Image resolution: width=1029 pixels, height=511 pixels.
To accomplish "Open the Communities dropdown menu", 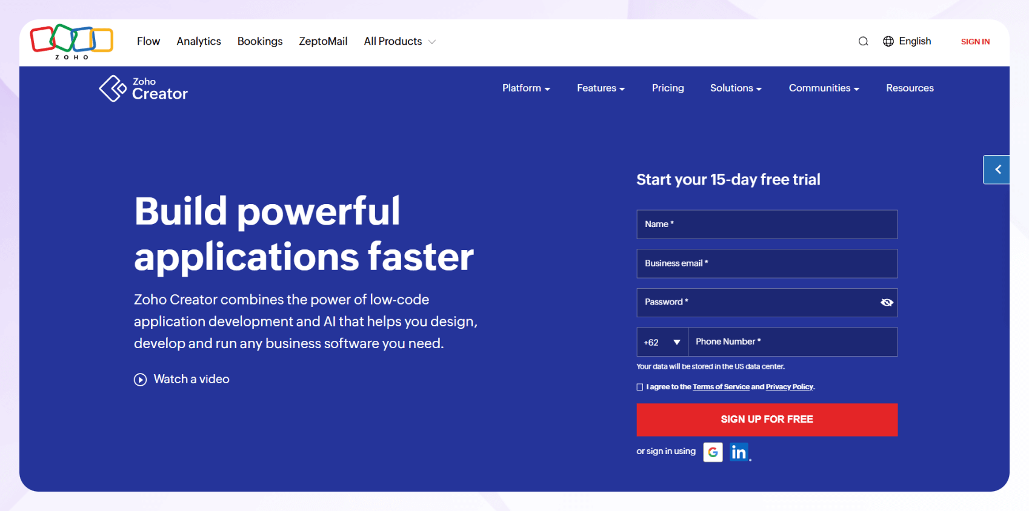I will (824, 88).
